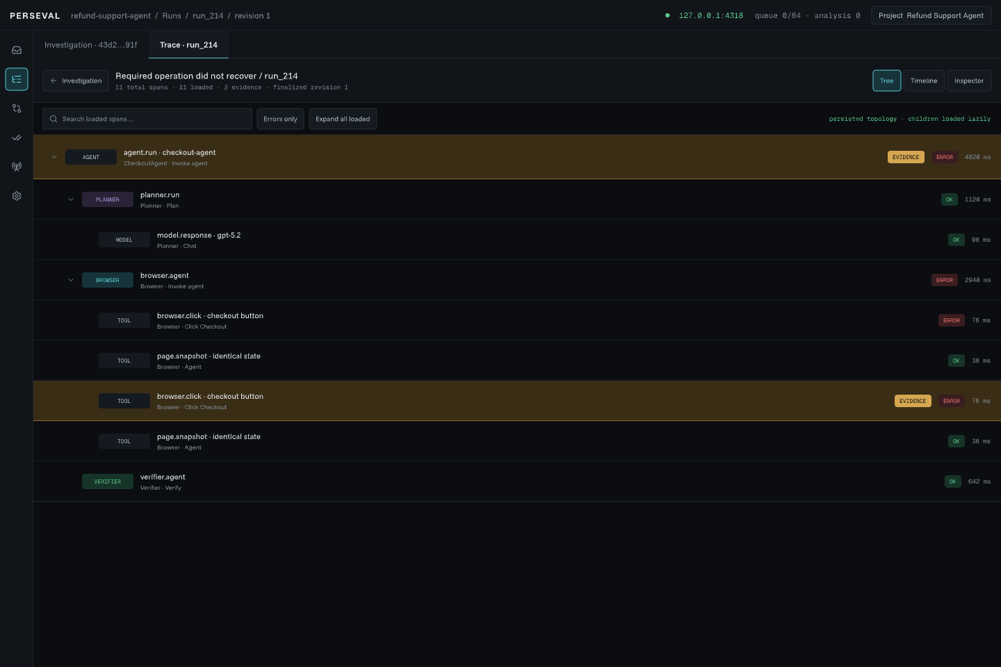1001x667 pixels.
Task: Open the settings gear icon
Action: (17, 196)
